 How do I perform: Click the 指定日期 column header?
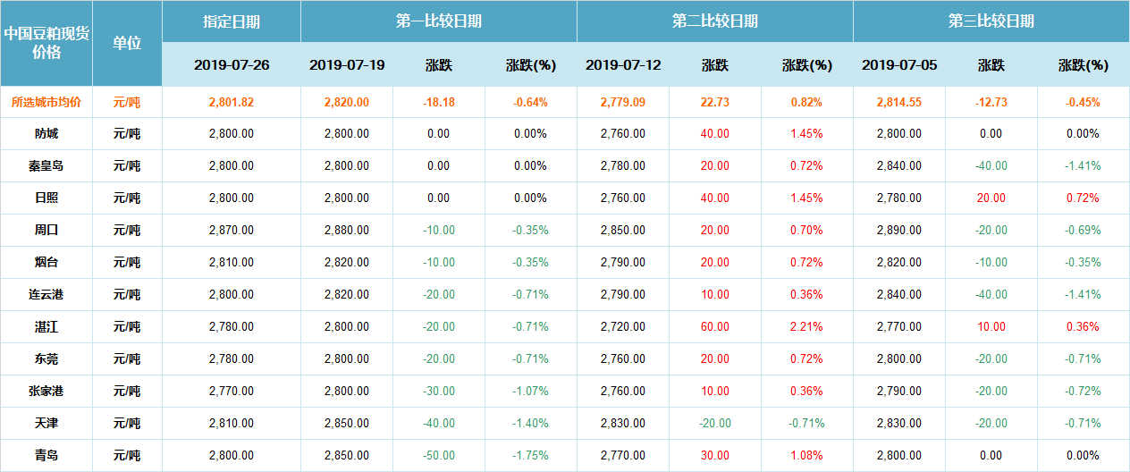coord(231,21)
